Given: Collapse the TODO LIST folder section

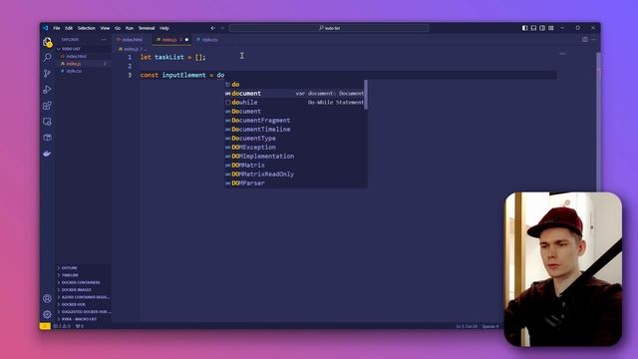Looking at the screenshot, I should 83,49.
